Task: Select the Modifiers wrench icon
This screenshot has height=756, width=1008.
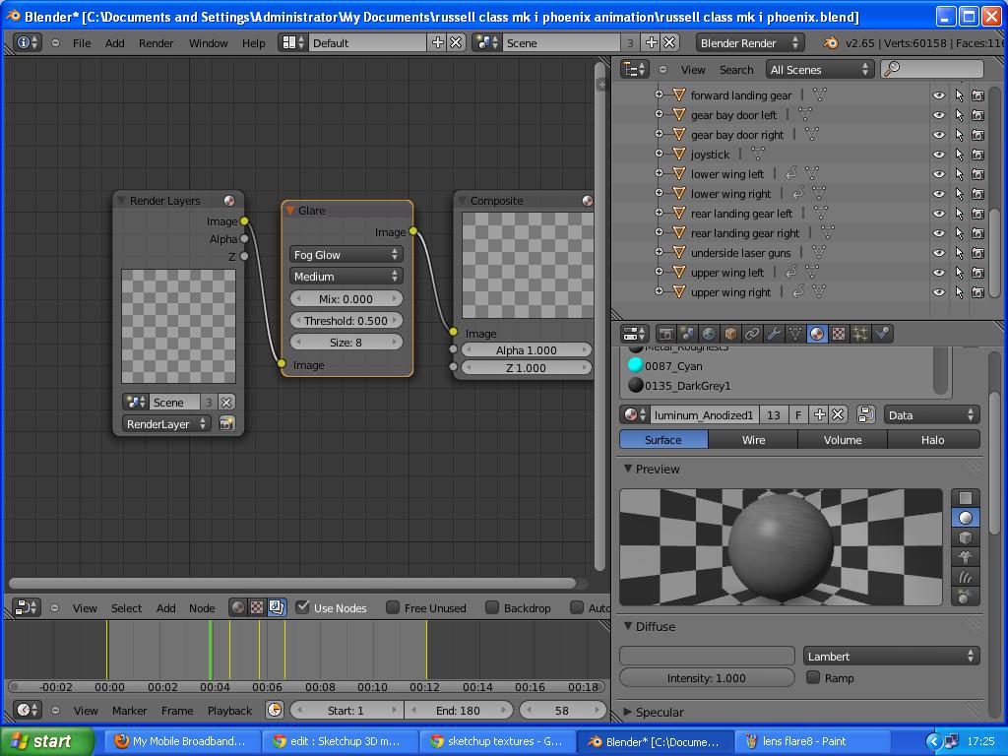Action: 774,334
